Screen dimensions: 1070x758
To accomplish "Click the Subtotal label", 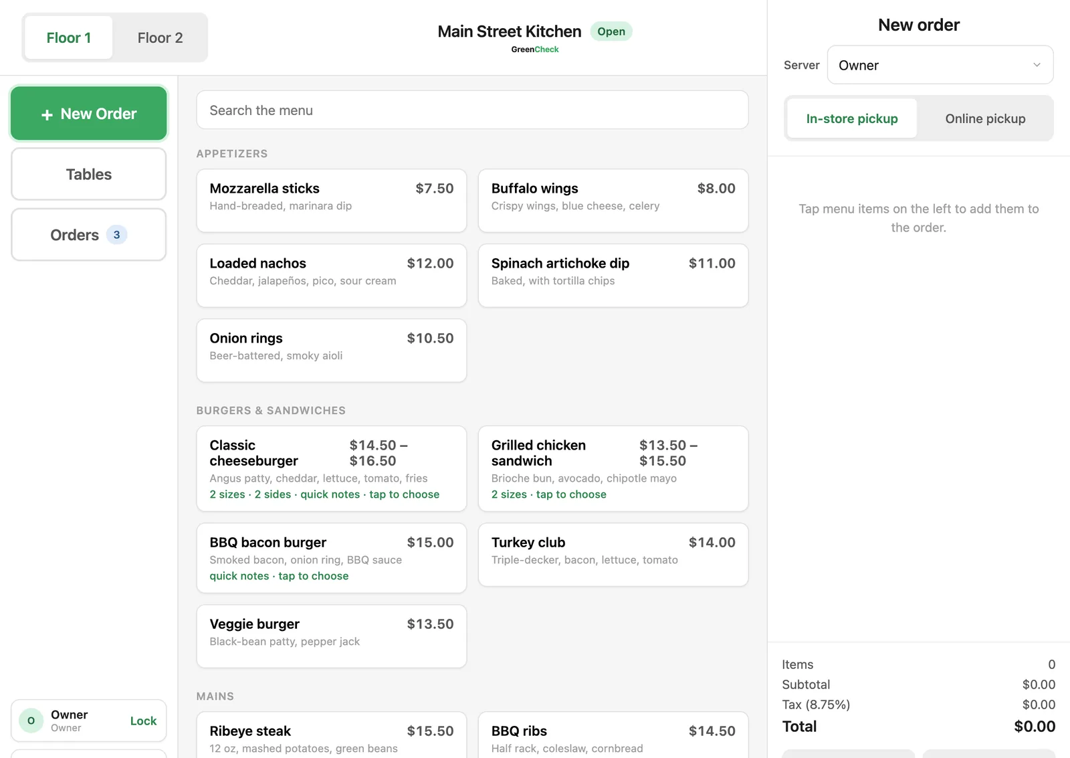I will [806, 684].
